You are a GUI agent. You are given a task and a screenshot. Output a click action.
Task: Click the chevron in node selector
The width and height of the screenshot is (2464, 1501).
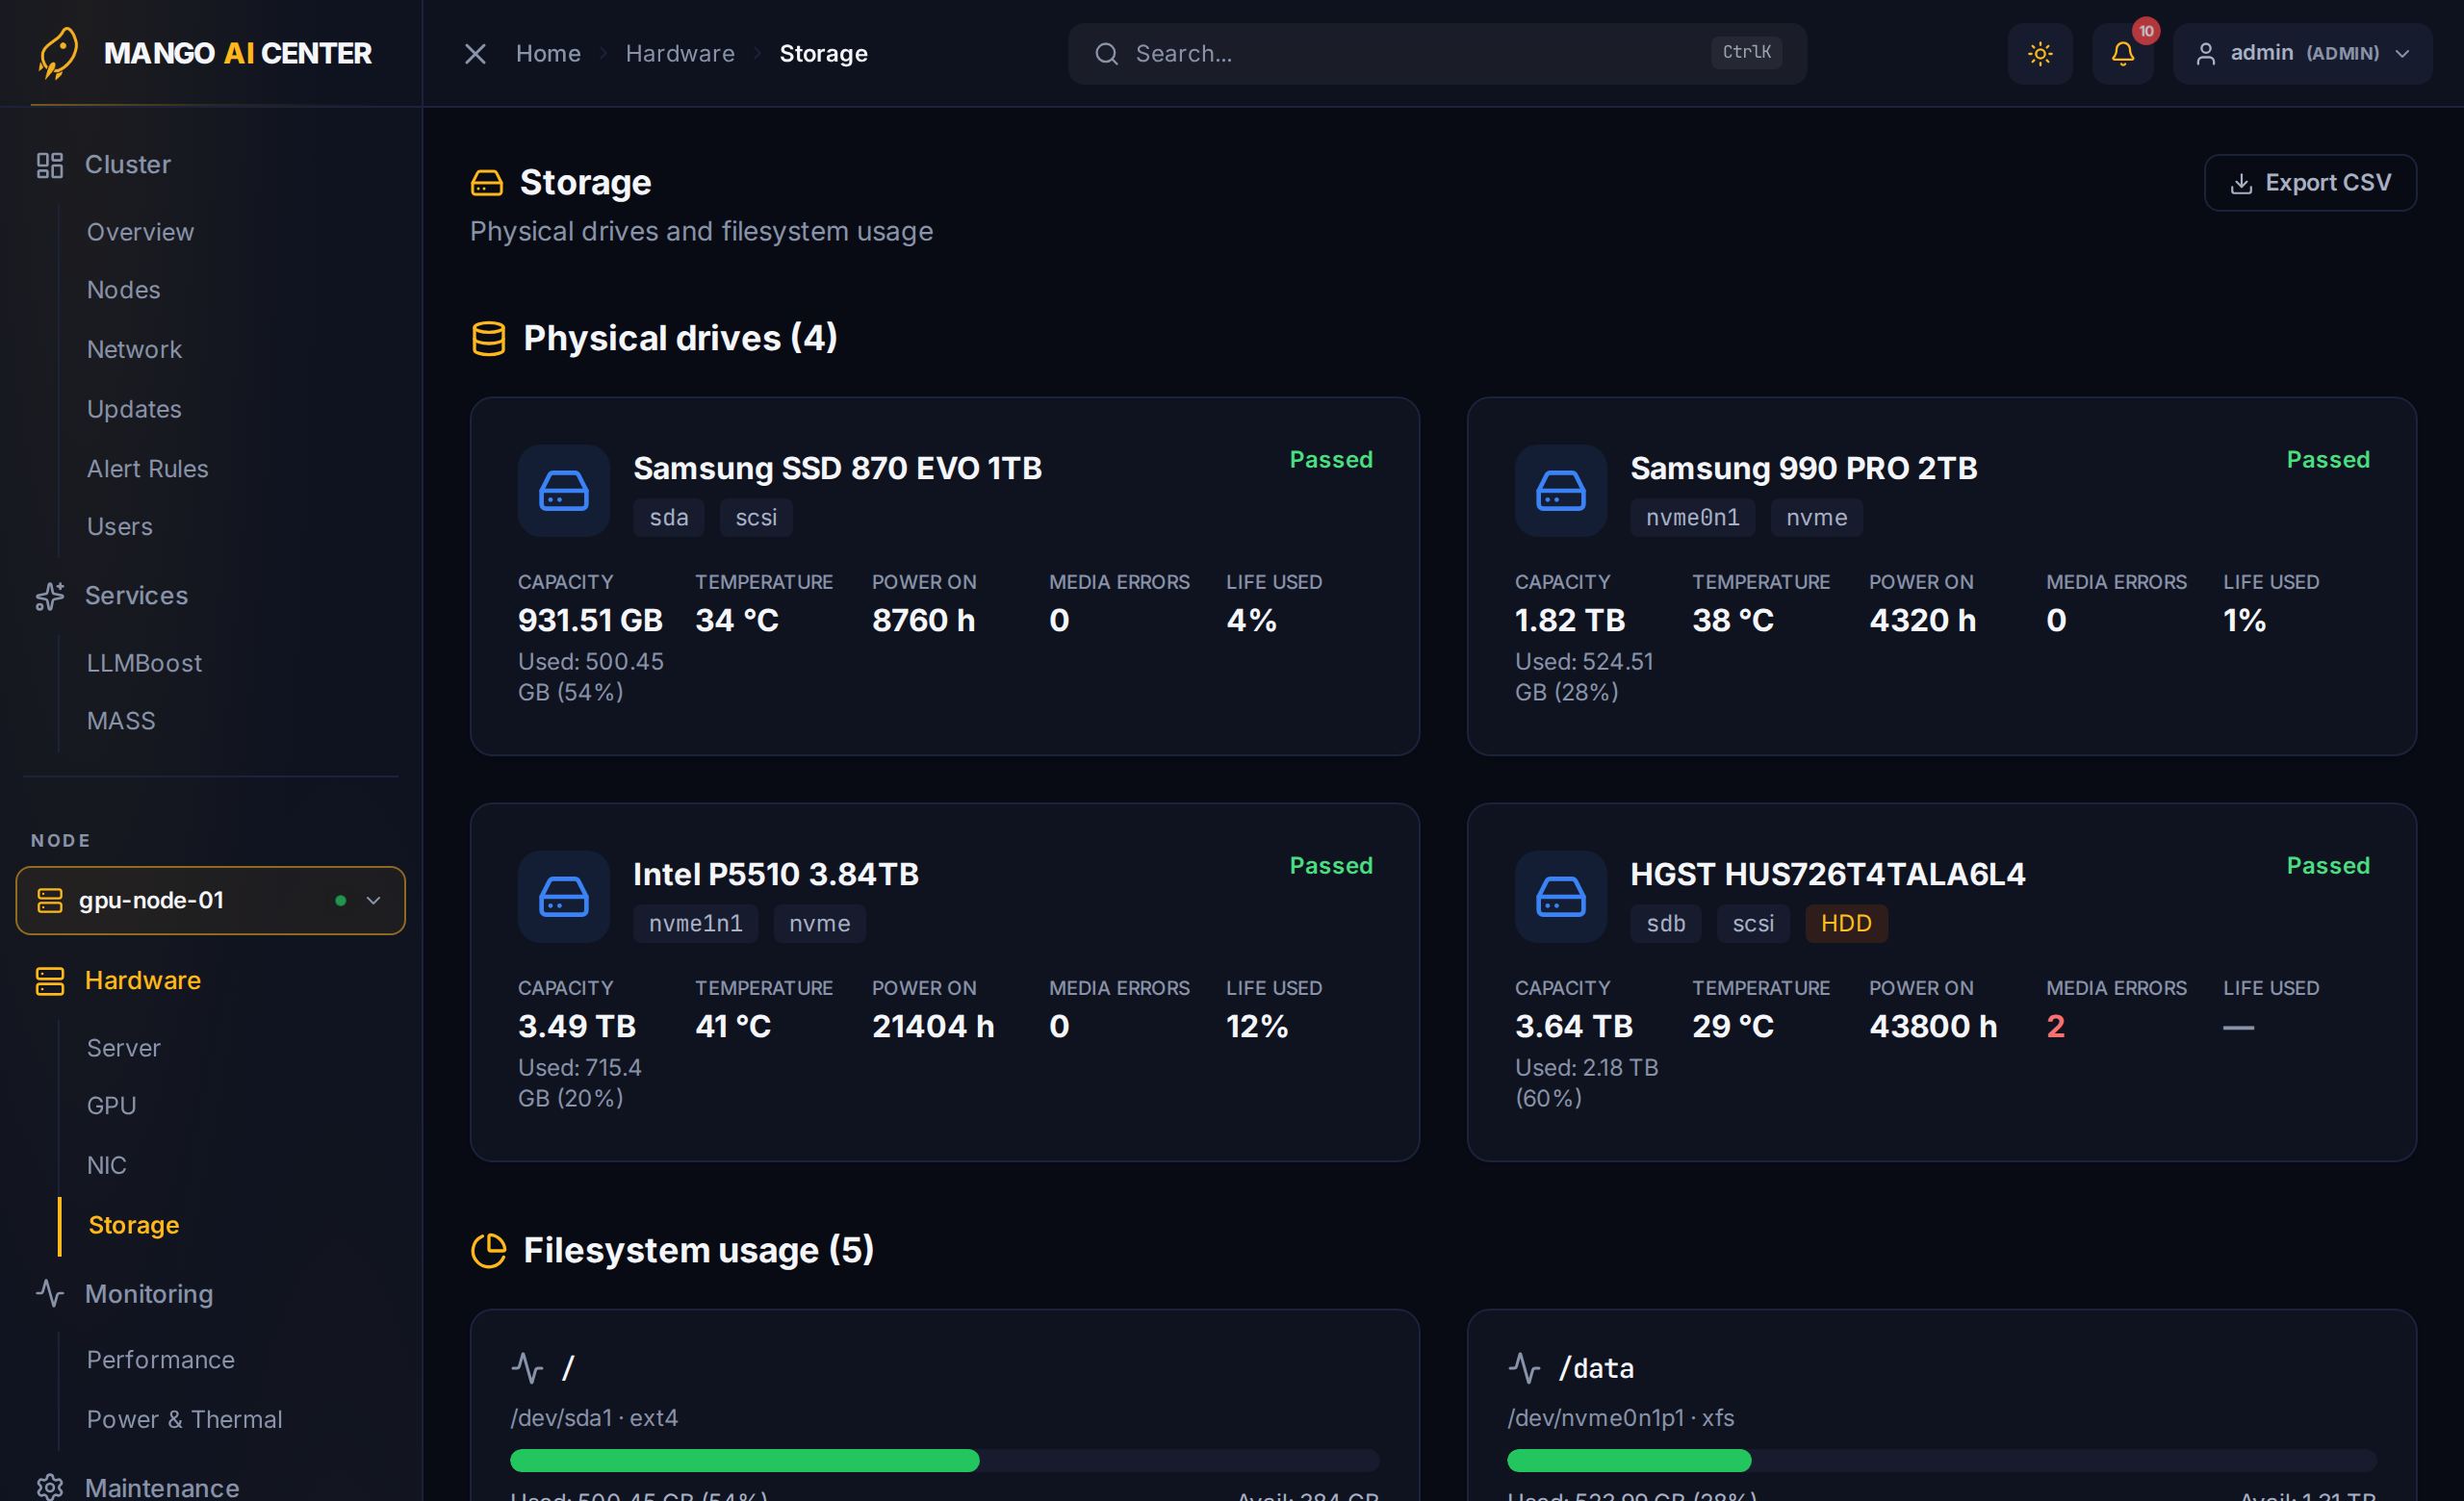click(x=373, y=901)
